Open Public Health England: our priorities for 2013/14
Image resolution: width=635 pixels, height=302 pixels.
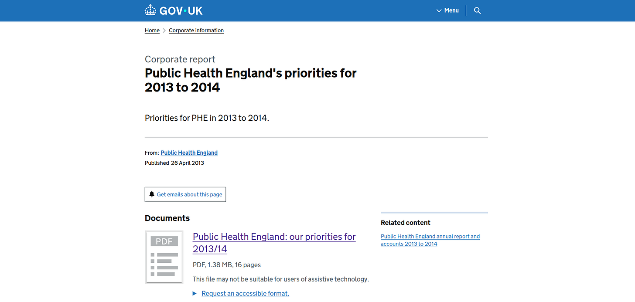[x=274, y=243]
